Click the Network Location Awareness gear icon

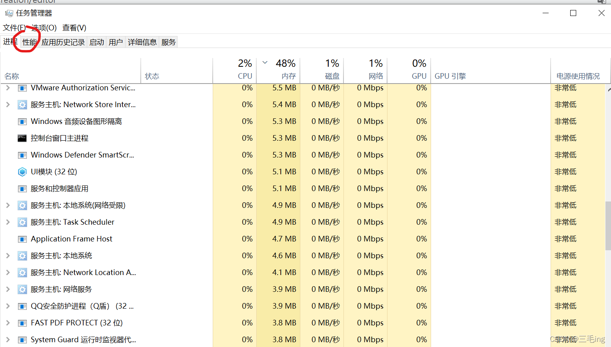[22, 273]
